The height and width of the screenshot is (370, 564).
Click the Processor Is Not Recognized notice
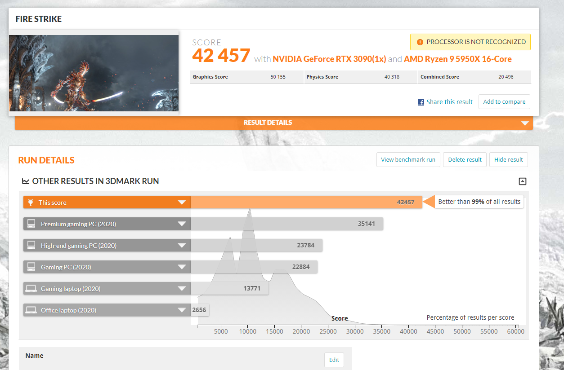pyautogui.click(x=470, y=42)
